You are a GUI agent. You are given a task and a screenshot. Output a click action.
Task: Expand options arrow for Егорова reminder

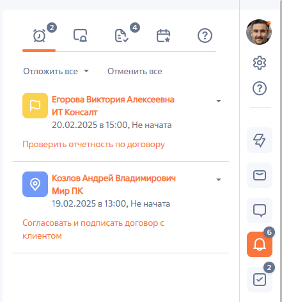(x=219, y=100)
